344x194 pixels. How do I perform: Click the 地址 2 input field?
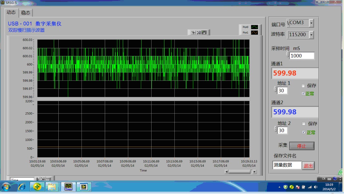pos(282,130)
